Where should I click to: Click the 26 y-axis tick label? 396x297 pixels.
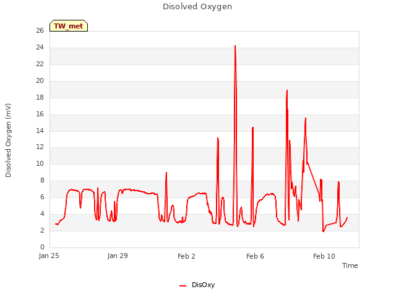click(40, 30)
